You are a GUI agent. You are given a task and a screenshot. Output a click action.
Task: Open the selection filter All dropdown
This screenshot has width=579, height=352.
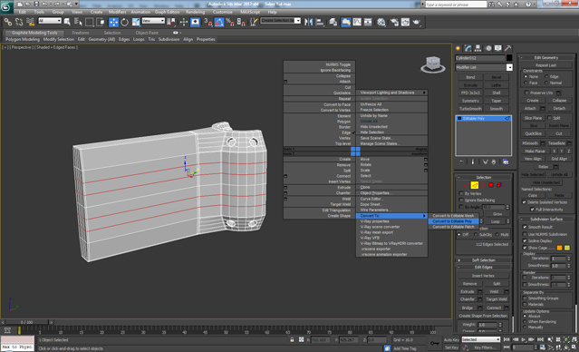point(50,21)
